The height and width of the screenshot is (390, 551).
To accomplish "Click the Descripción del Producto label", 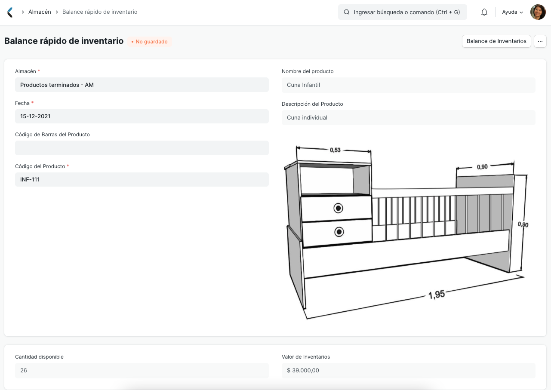I will [312, 104].
